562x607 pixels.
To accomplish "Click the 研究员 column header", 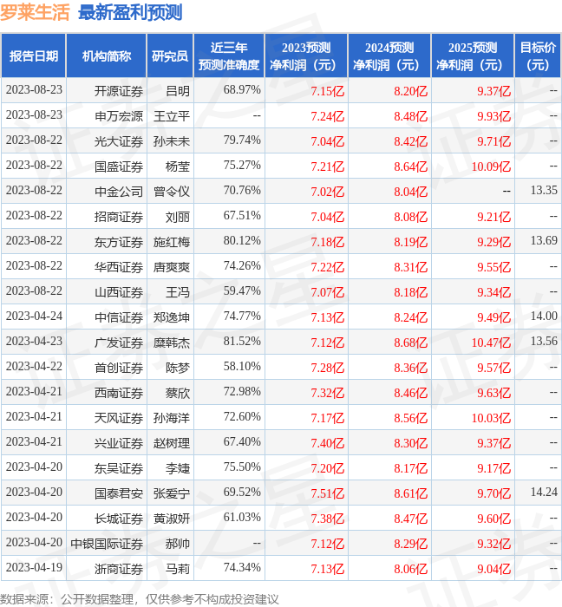I will 170,55.
